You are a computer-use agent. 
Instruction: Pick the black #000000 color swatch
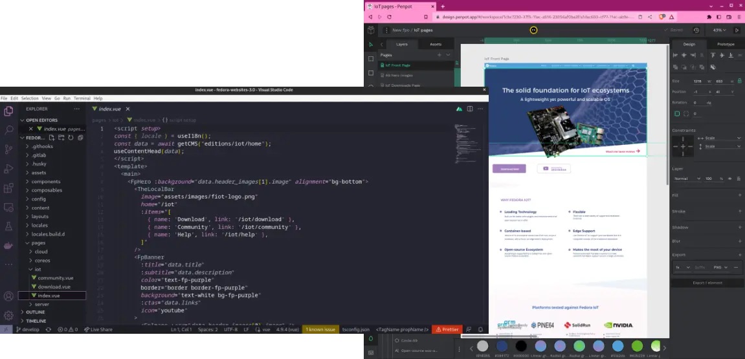click(x=520, y=346)
